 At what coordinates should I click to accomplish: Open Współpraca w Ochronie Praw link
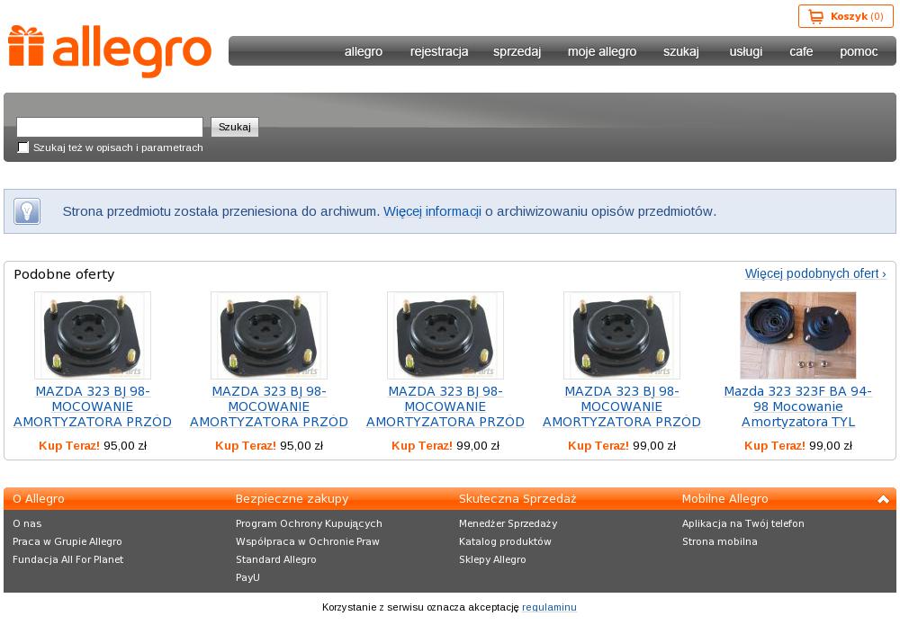[308, 541]
